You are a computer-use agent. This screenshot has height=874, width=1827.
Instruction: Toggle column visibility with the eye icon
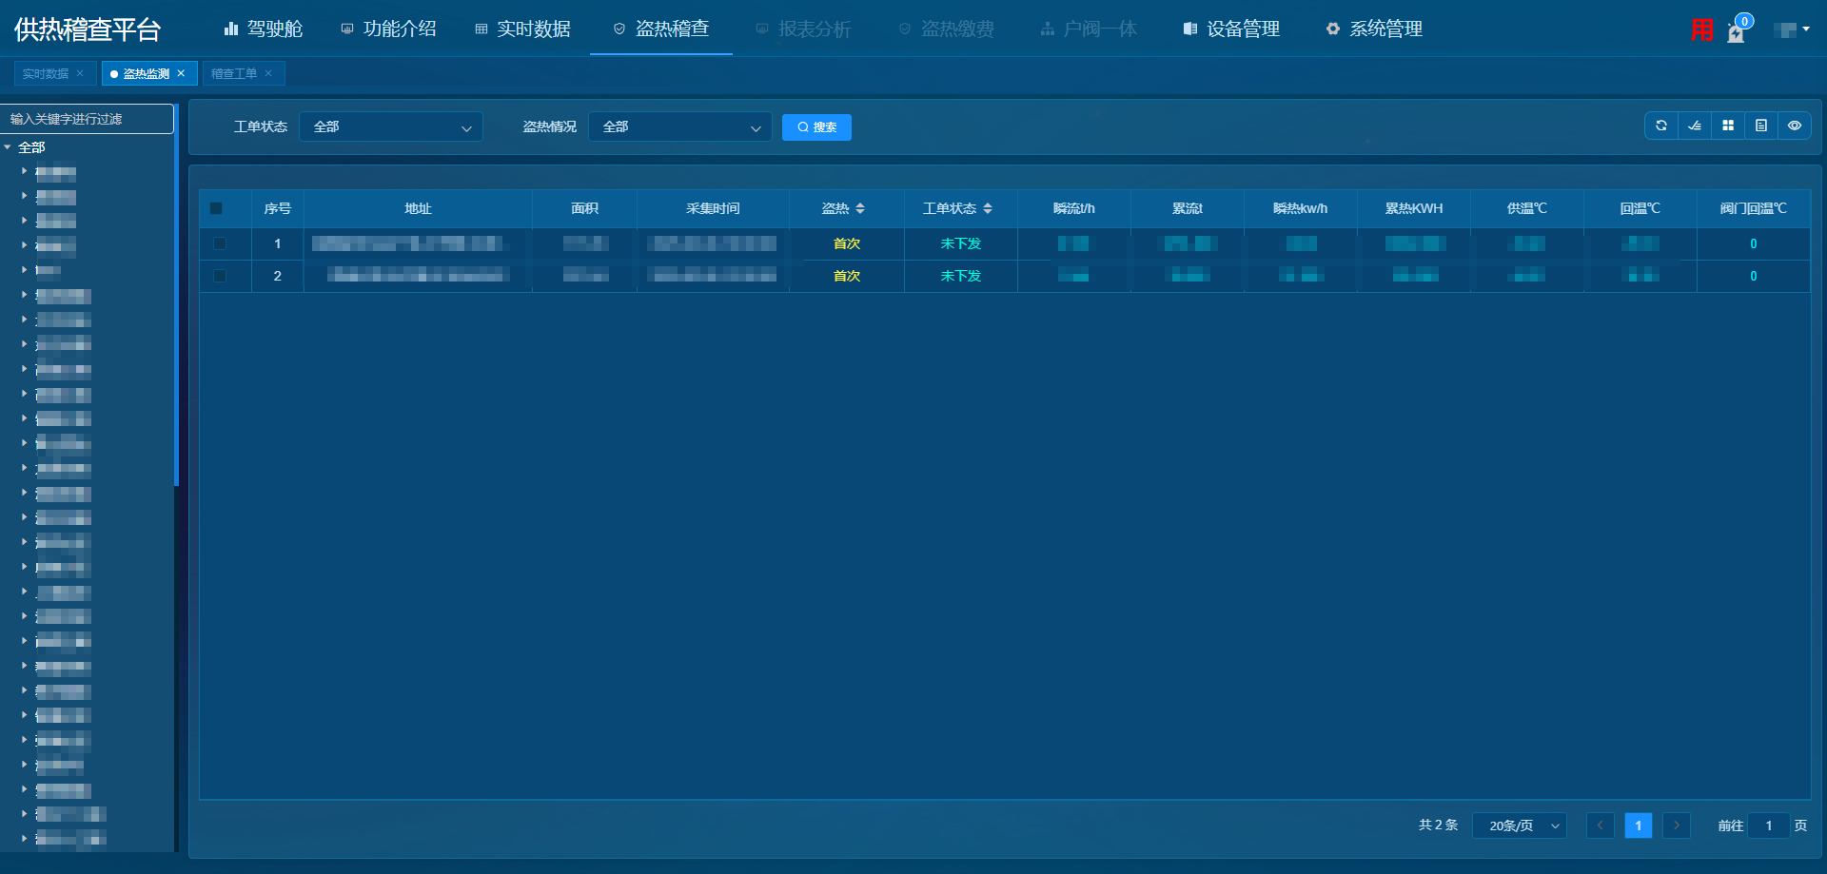pyautogui.click(x=1795, y=125)
